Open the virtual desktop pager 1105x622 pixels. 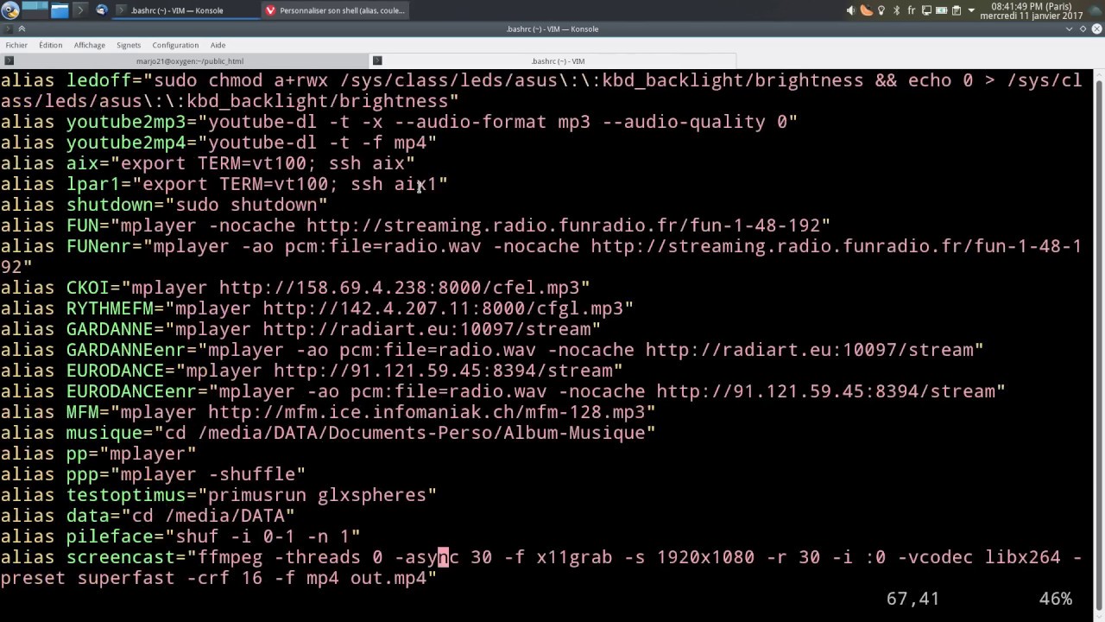coord(35,10)
